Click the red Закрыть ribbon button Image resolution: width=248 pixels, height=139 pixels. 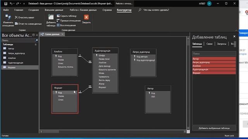coord(86,19)
